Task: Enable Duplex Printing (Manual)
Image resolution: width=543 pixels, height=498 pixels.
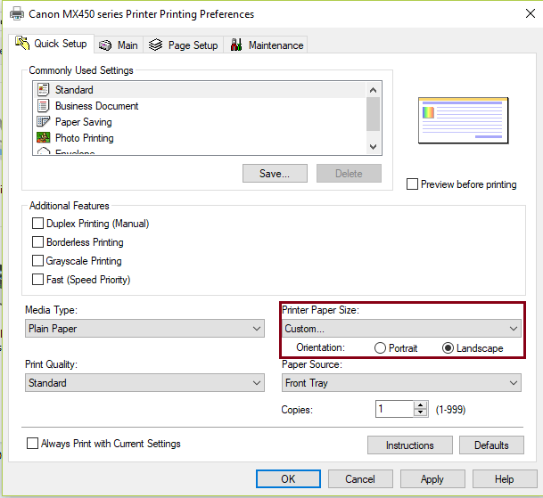Action: point(37,224)
